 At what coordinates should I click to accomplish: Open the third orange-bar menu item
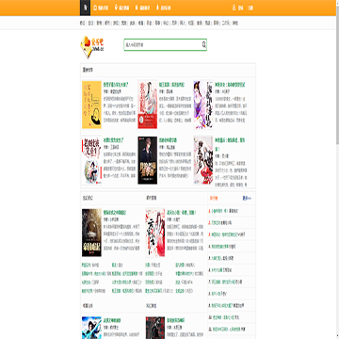[142, 8]
